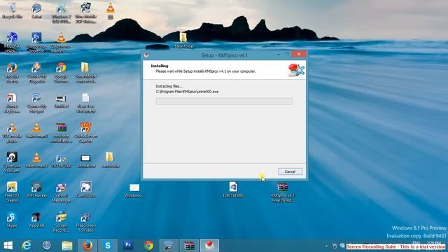Minimize the KMSpico setup window

pos(279,54)
